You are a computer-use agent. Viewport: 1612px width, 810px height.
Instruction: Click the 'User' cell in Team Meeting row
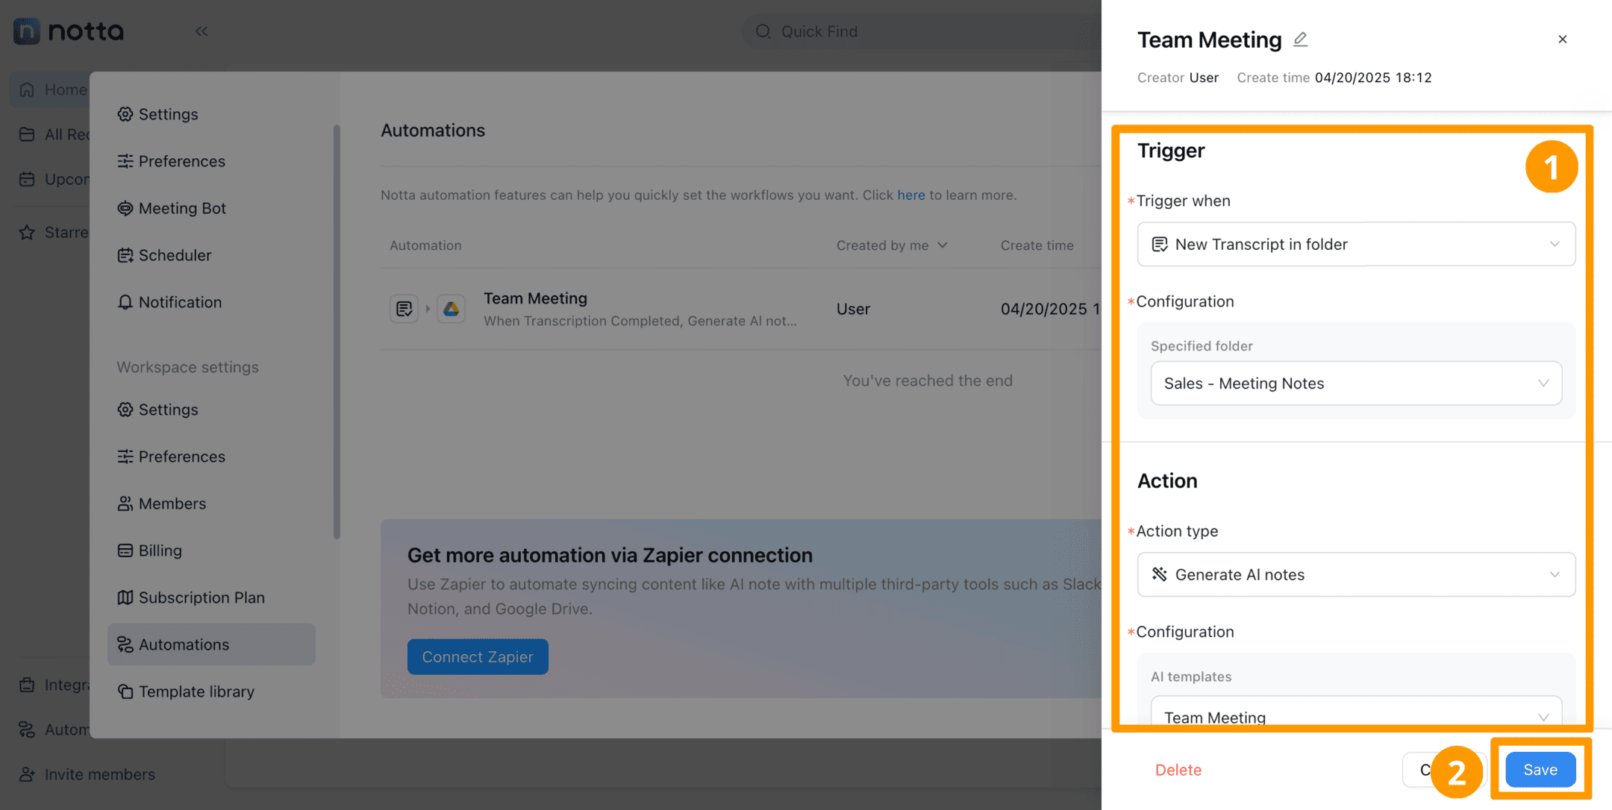pyautogui.click(x=853, y=309)
